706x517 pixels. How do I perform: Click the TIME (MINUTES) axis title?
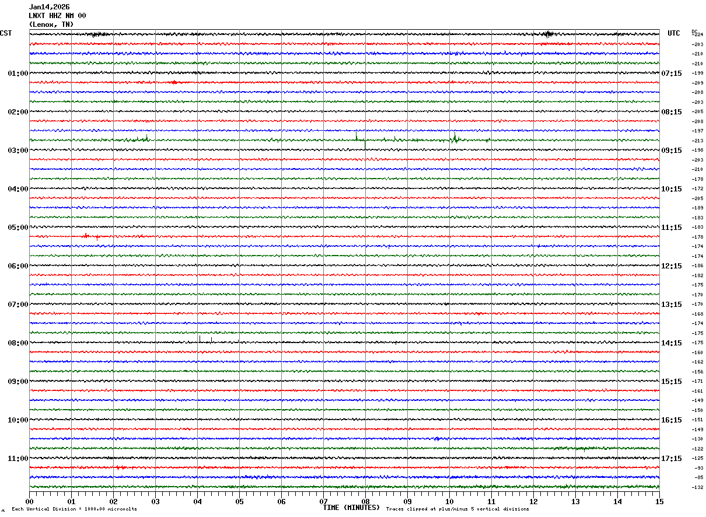tap(351, 508)
